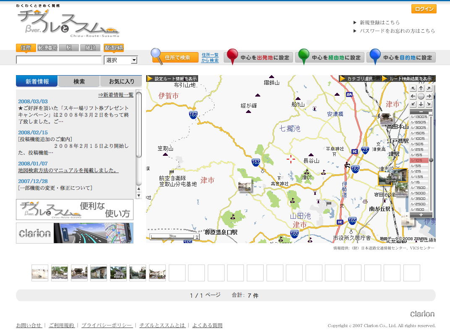This screenshot has width=450, height=333.
Task: Pan map to the lower-left with arrow
Action: [413, 104]
